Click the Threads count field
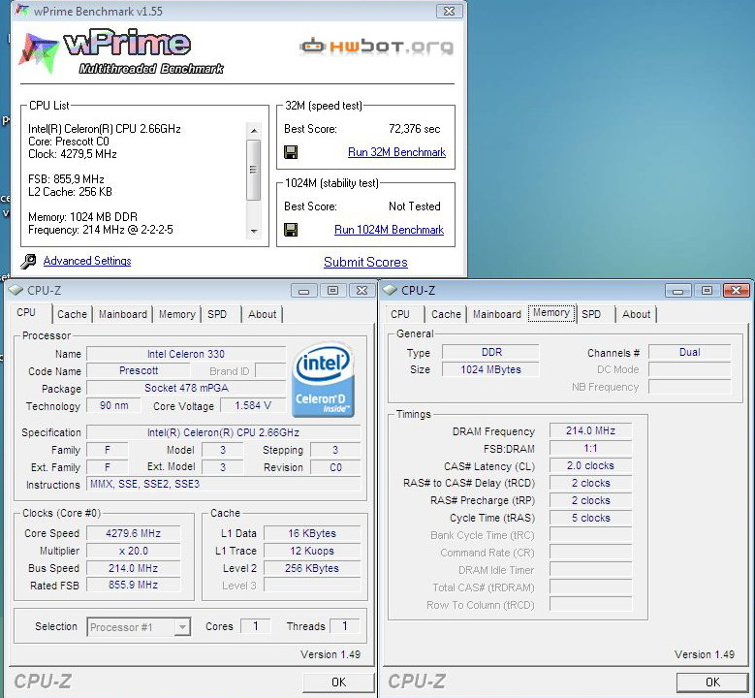The width and height of the screenshot is (755, 698). tap(345, 626)
